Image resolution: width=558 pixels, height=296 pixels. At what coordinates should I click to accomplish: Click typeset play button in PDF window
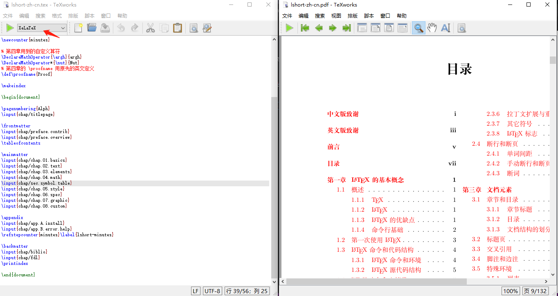click(x=290, y=28)
